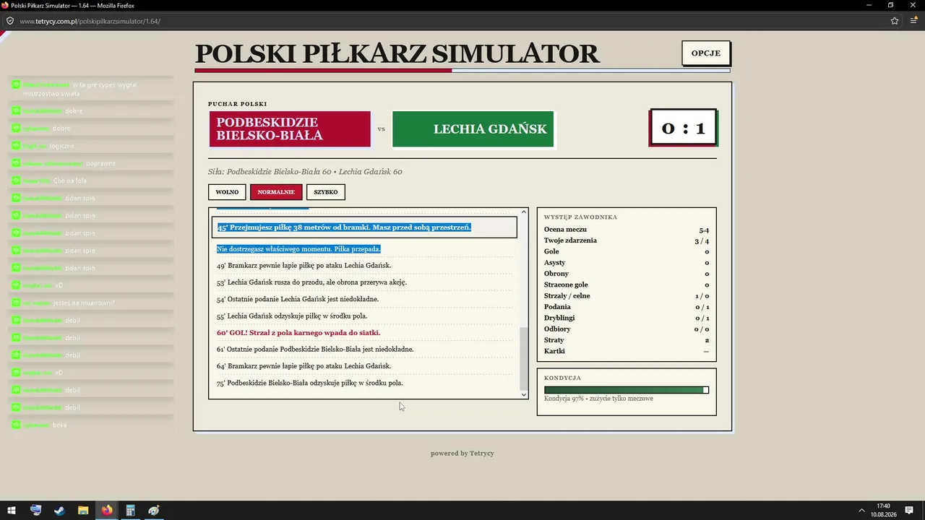Click scroll-up arrow of match log
925x520 pixels.
pos(524,213)
